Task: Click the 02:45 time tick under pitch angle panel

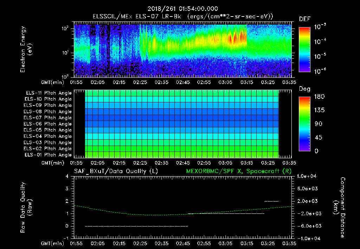Action: pyautogui.click(x=183, y=163)
